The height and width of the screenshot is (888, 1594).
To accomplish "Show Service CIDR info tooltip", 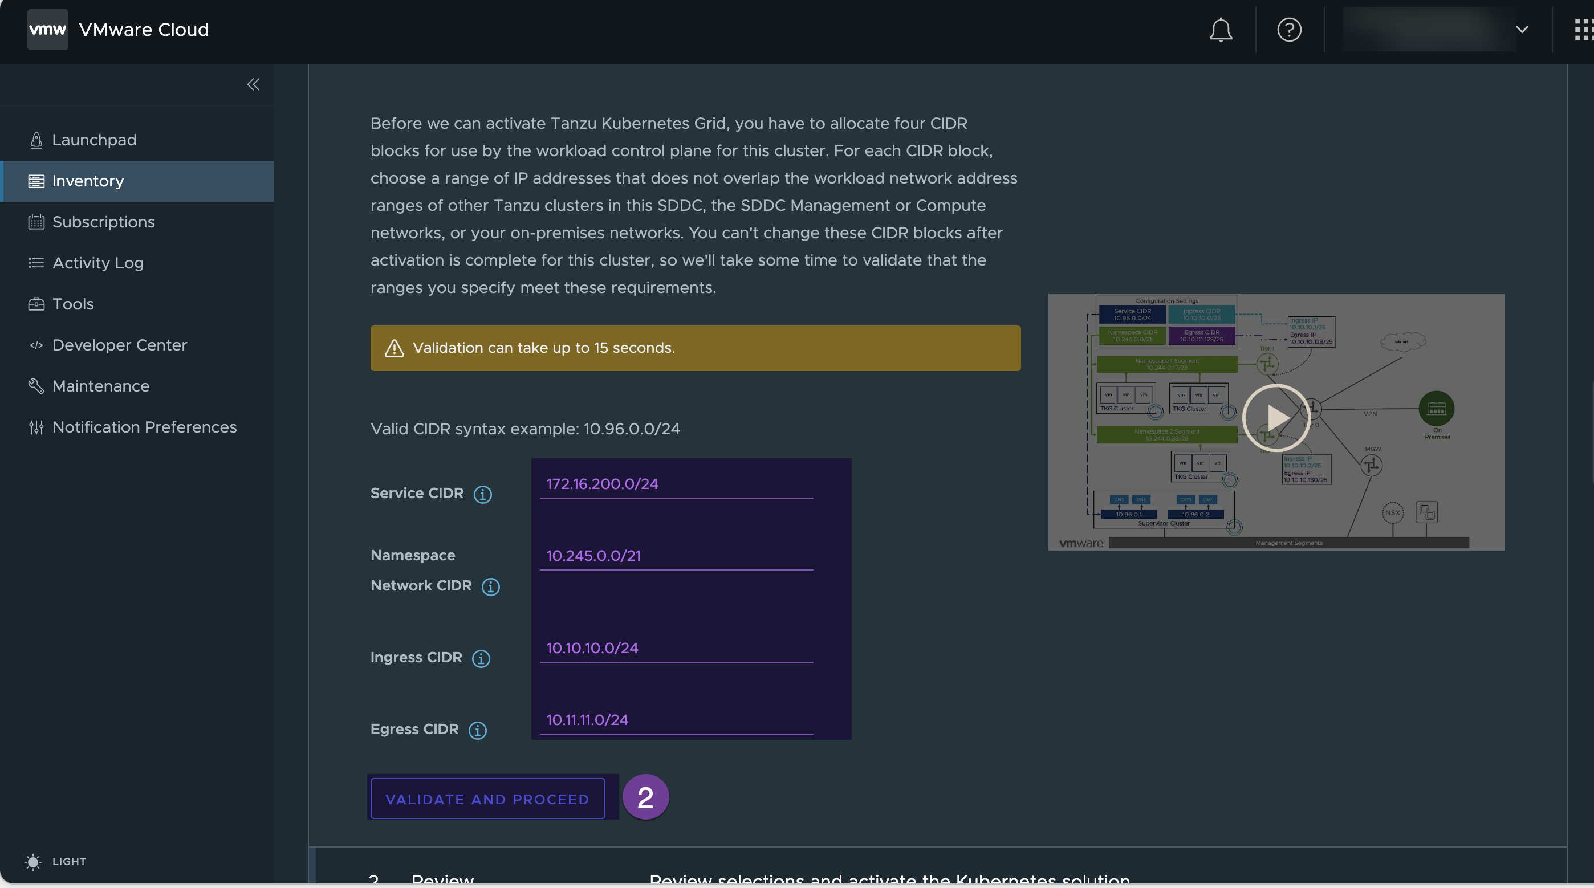I will tap(483, 494).
